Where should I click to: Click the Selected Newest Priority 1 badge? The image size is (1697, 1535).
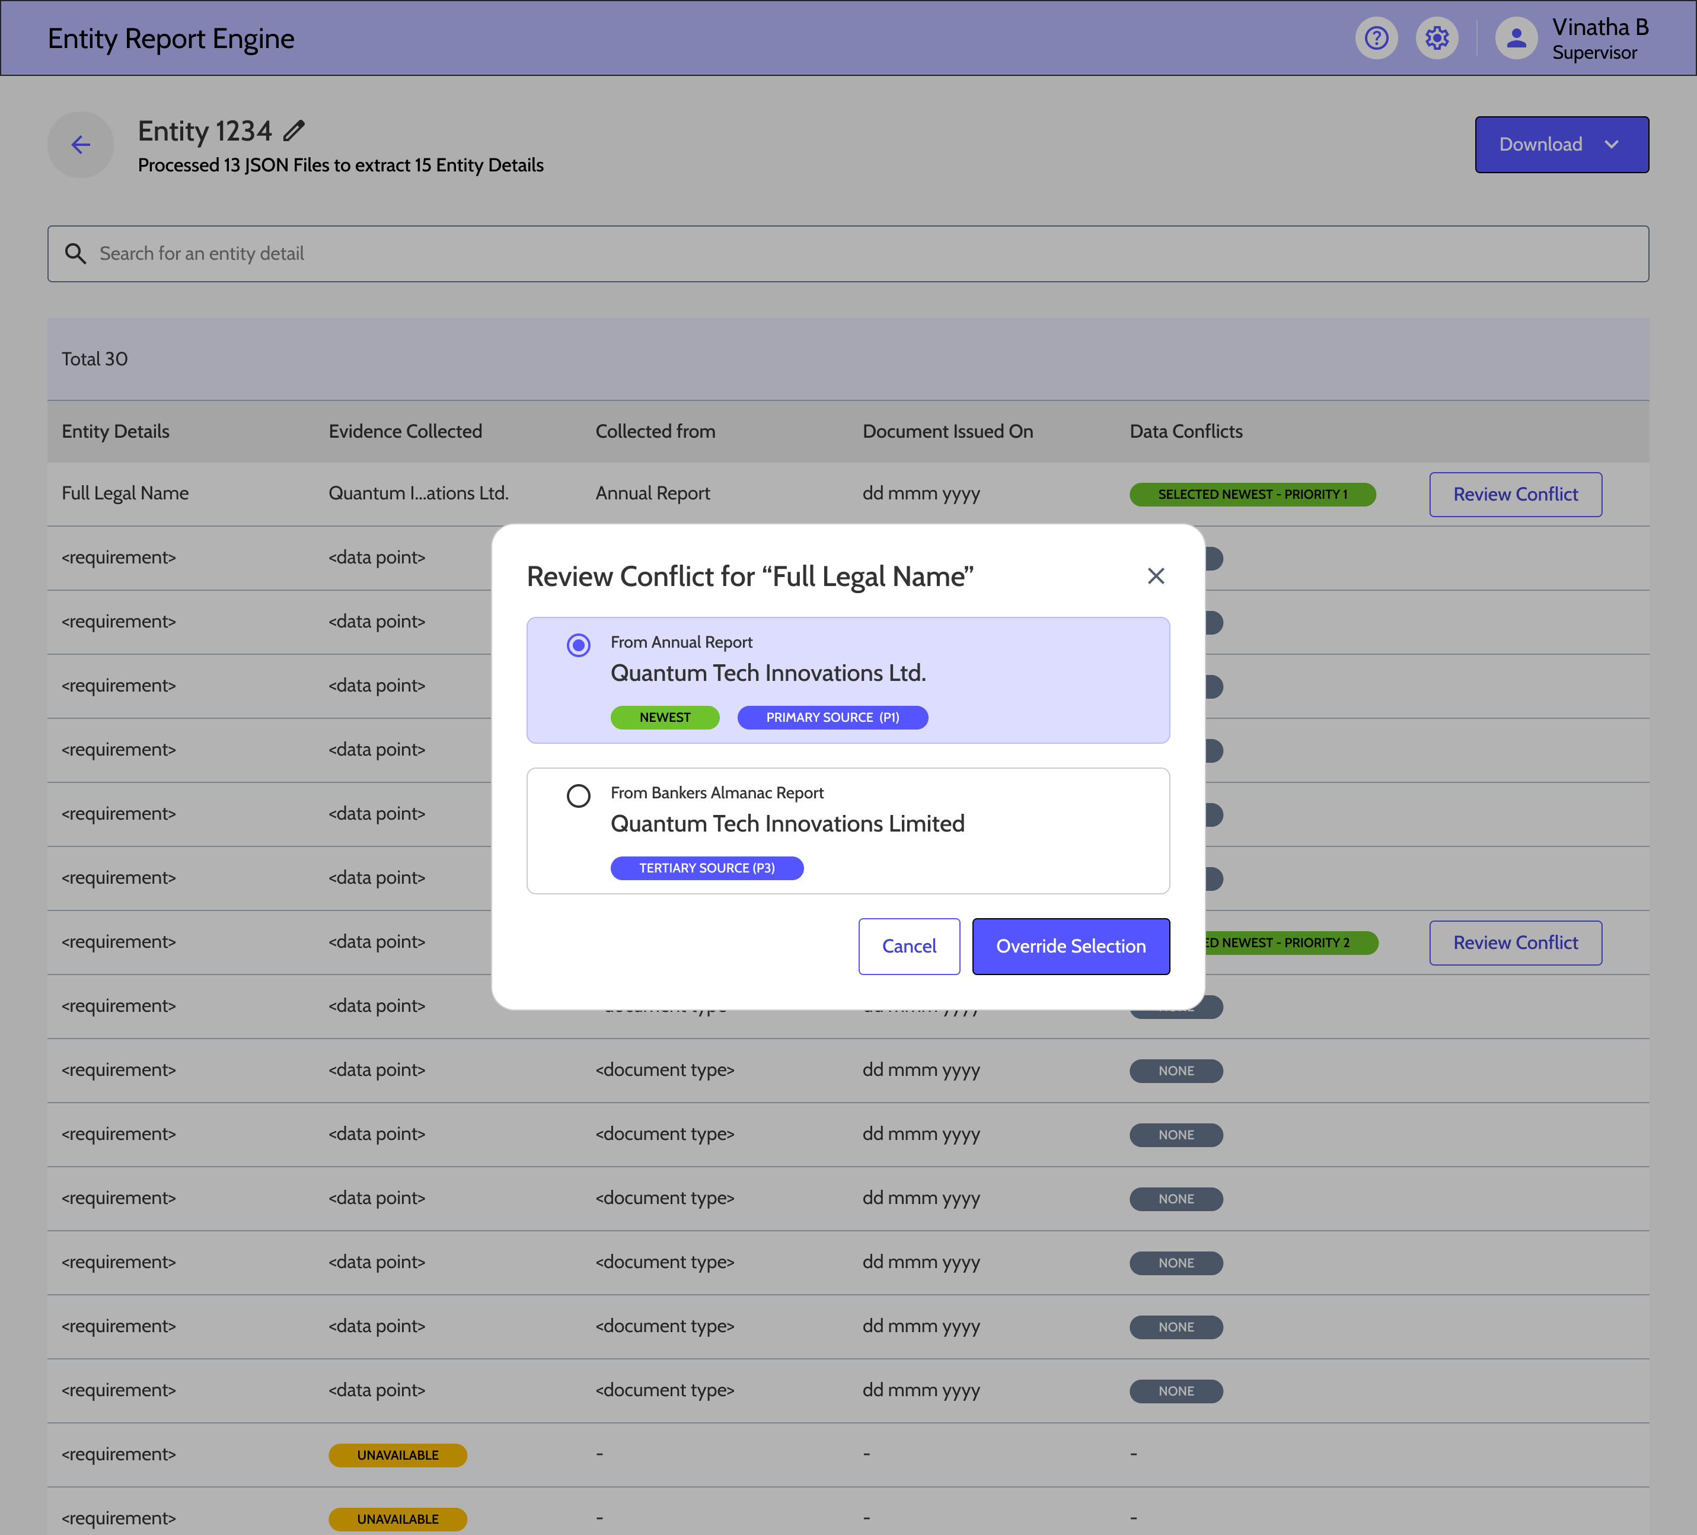click(x=1252, y=494)
